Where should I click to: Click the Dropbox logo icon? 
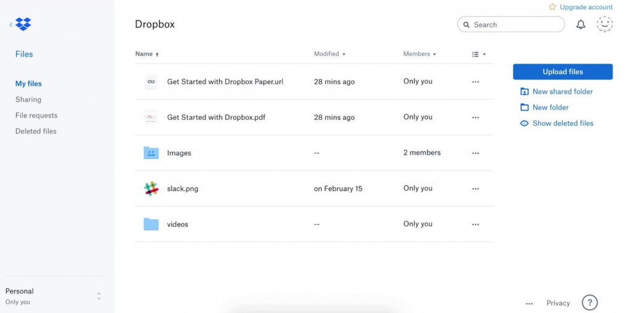coord(23,24)
